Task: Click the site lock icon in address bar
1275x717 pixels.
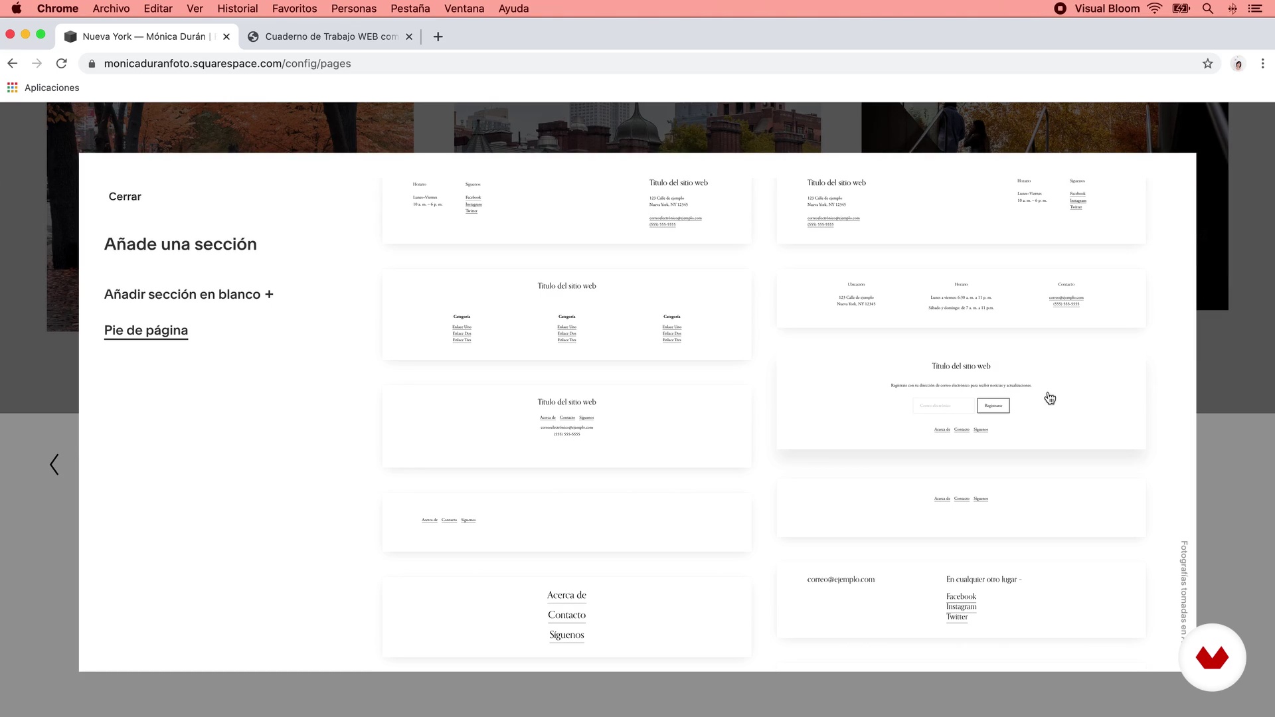Action: [92, 64]
